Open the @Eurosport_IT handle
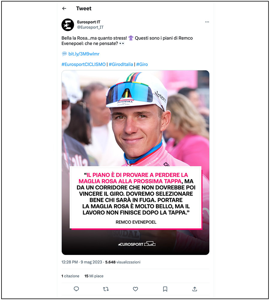This screenshot has width=270, height=300. pos(91,27)
